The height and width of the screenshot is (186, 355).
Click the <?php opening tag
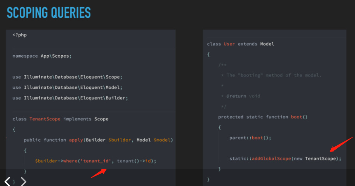tap(20, 35)
